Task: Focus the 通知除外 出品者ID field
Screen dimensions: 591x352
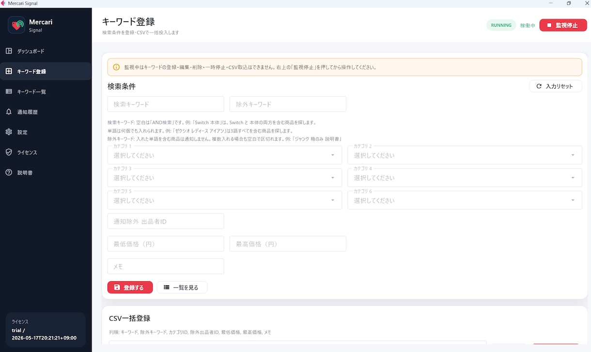Action: [166, 221]
